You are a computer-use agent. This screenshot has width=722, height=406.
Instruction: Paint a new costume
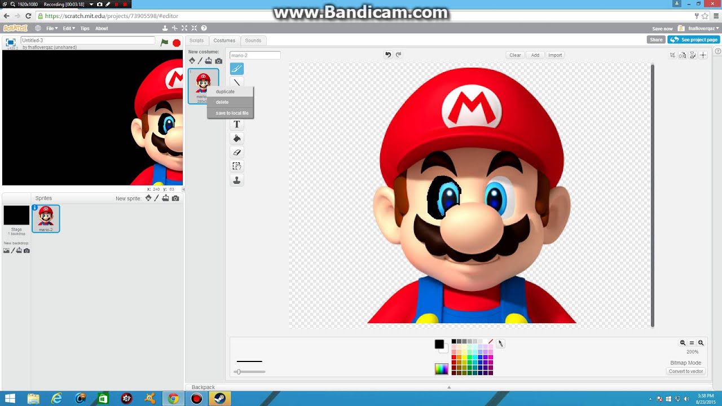point(200,60)
